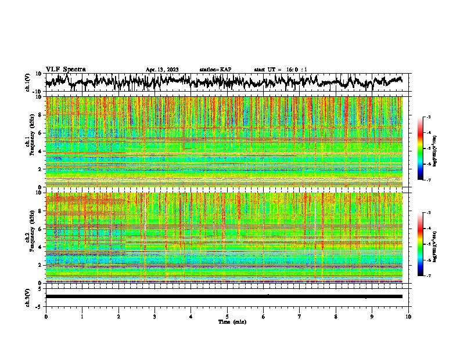460x355 pixels.
Task: Click the ch.2 color scale bar
Action: coord(420,244)
